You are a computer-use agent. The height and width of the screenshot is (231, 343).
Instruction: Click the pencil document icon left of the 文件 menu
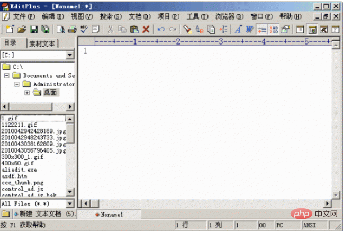pos(6,16)
